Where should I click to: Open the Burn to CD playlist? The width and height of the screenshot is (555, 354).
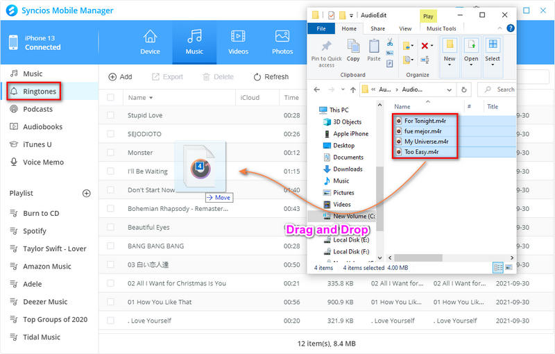41,213
